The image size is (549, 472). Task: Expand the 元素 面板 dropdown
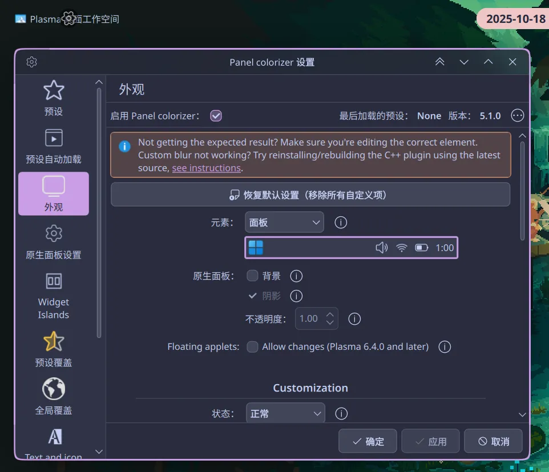pyautogui.click(x=284, y=223)
